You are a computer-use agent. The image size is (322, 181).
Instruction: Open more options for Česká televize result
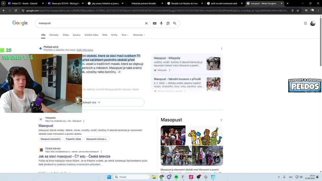(x=101, y=152)
